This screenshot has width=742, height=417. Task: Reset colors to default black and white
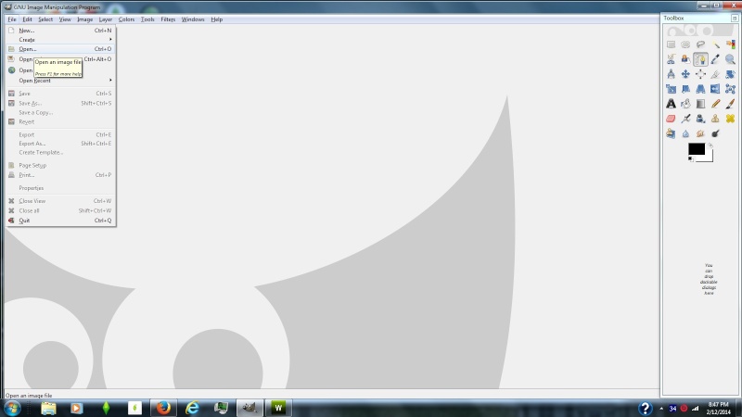pyautogui.click(x=691, y=159)
